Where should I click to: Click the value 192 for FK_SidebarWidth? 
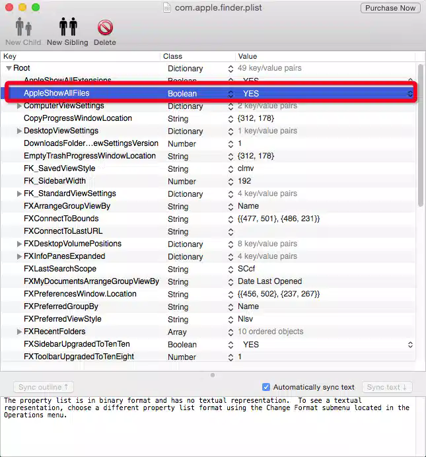pyautogui.click(x=244, y=181)
